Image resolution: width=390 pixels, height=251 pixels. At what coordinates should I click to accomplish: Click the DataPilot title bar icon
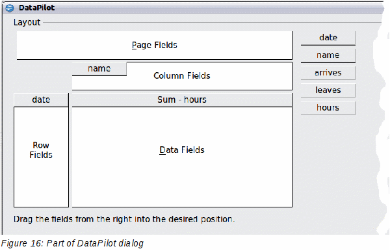point(10,8)
